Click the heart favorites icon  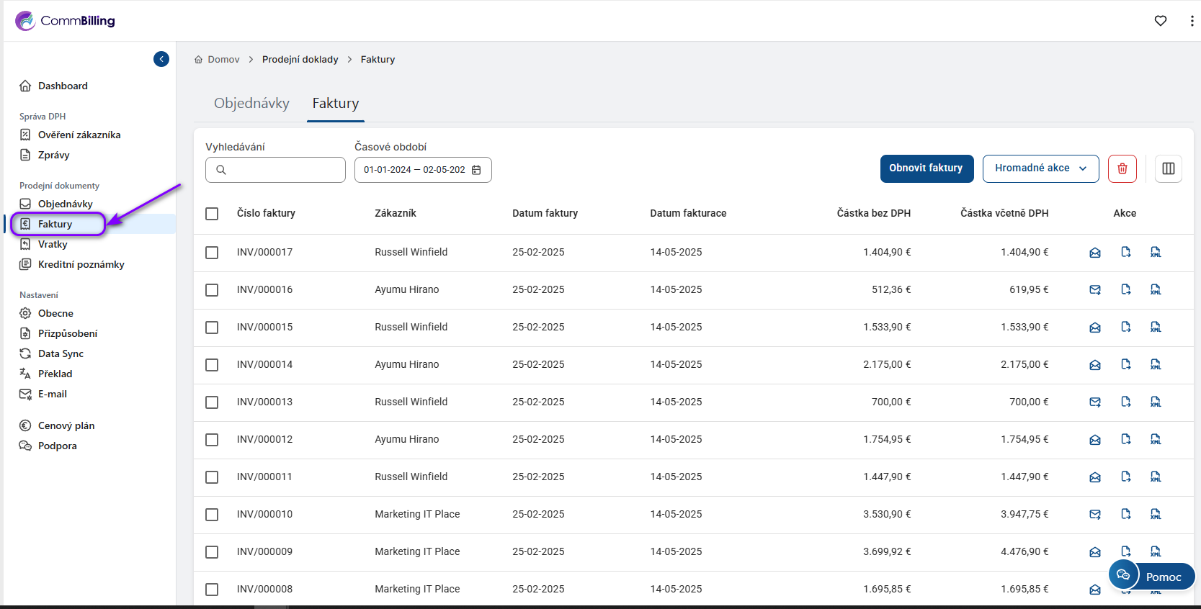1160,21
